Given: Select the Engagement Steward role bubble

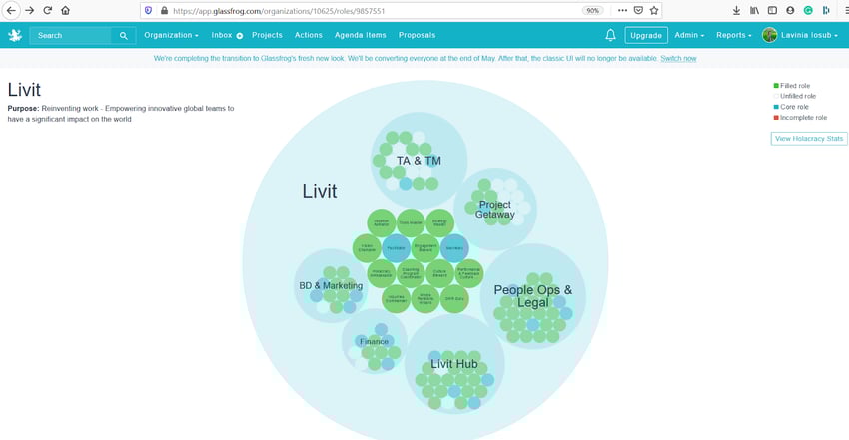Looking at the screenshot, I should (x=425, y=248).
